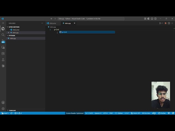This screenshot has height=131, width=175.
Task: Click Ln 1, Col 6 cursor position
Action: click(x=89, y=113)
